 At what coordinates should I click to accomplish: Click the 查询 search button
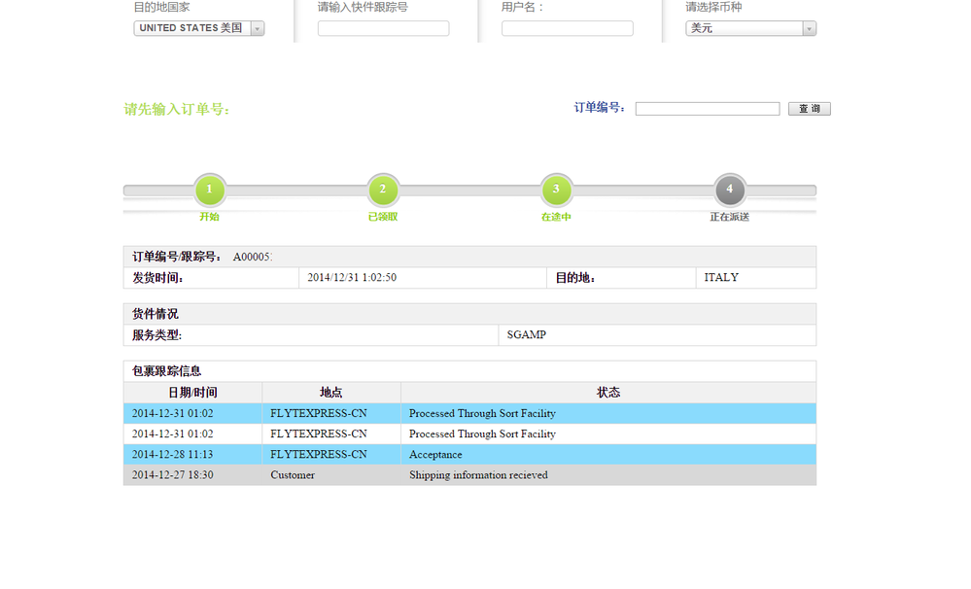click(x=809, y=109)
